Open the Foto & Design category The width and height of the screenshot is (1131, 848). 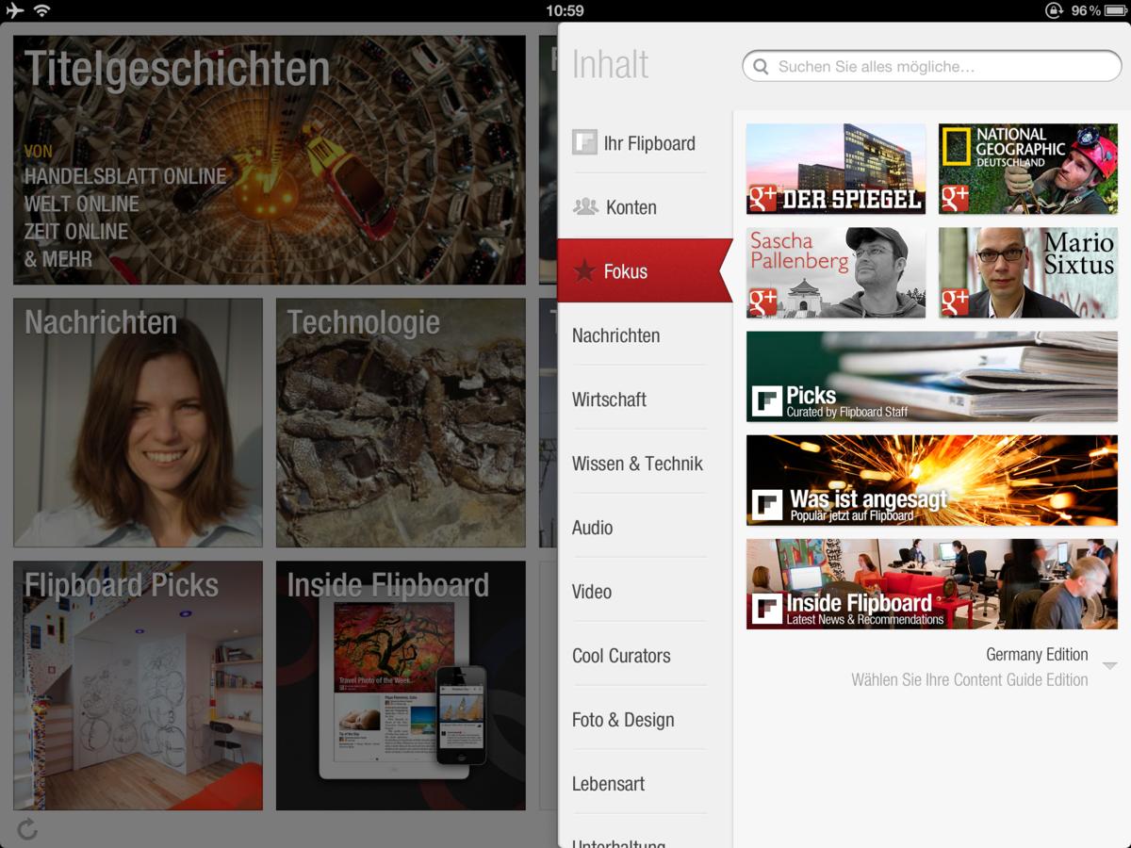coord(623,720)
